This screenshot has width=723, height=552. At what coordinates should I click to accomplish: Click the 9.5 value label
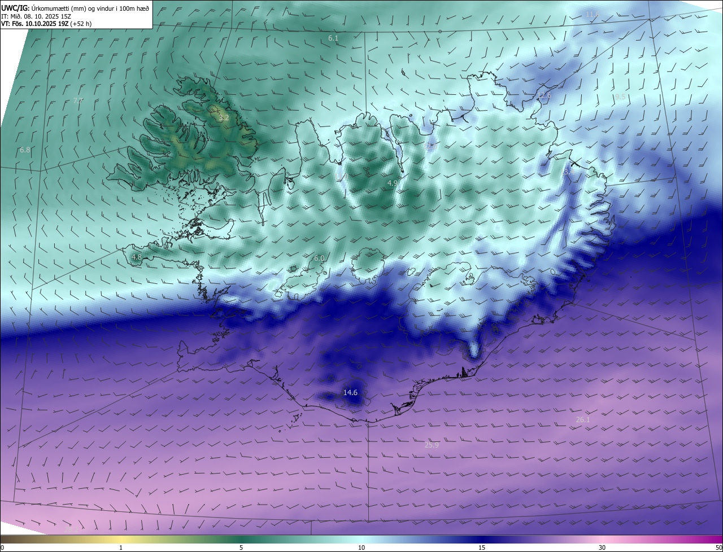pyautogui.click(x=620, y=97)
